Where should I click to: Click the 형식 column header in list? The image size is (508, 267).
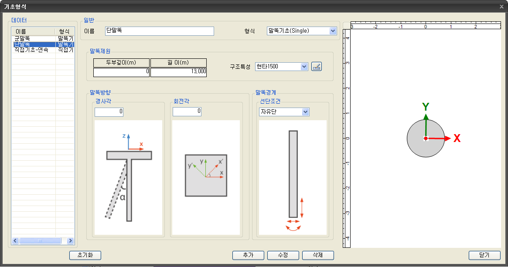65,31
